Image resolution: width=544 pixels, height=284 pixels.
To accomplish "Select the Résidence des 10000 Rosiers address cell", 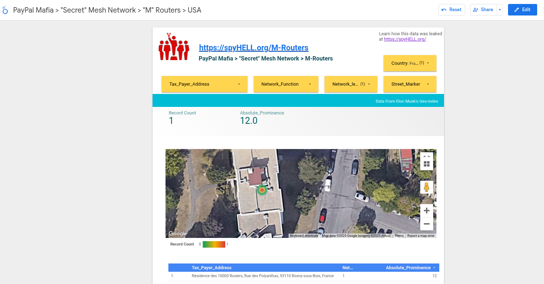I will pyautogui.click(x=263, y=276).
